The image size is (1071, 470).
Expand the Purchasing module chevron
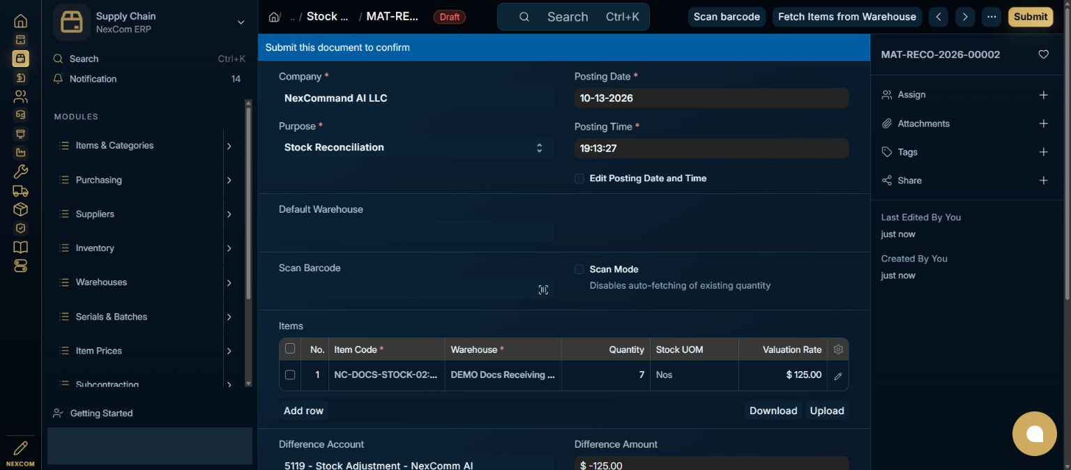pyautogui.click(x=229, y=180)
